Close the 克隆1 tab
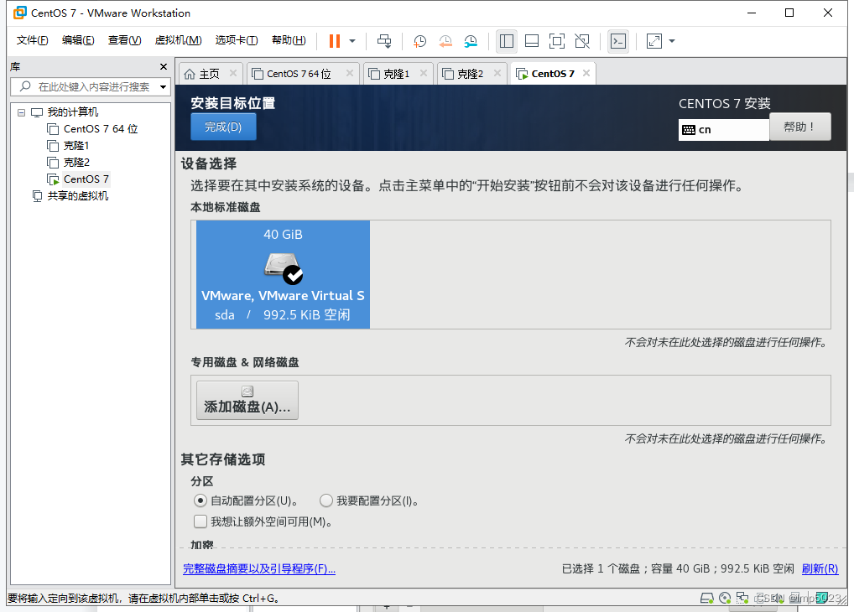 (x=423, y=73)
